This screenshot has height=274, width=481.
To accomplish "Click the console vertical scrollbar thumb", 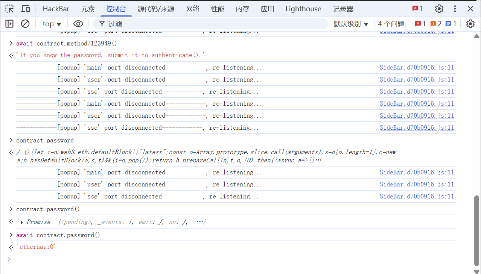I will tap(476, 230).
